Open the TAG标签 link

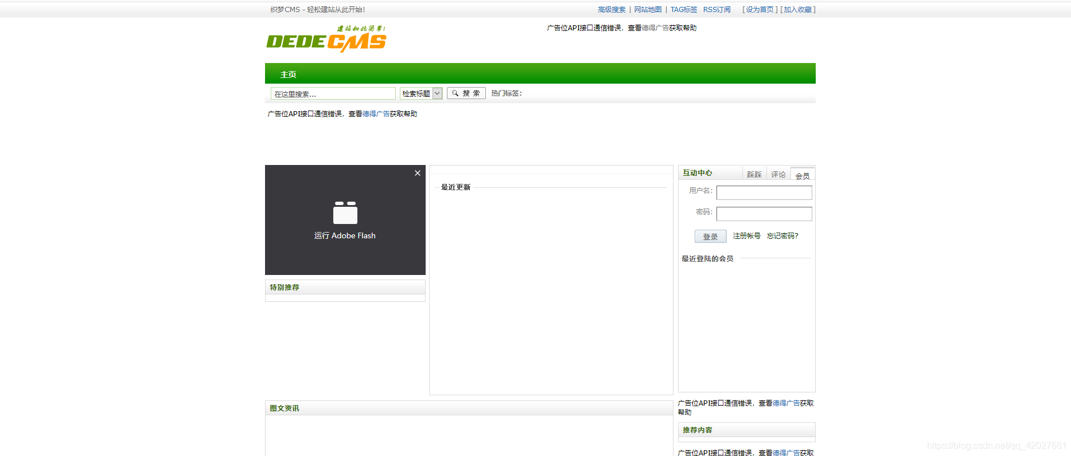click(x=684, y=10)
